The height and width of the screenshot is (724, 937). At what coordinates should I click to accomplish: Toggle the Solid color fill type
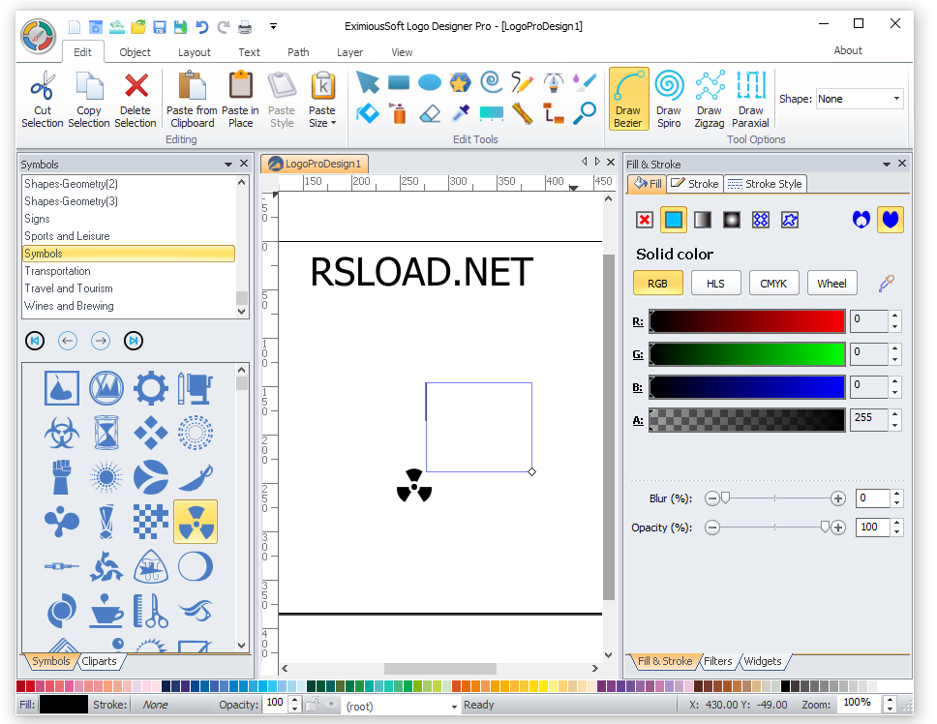point(674,220)
